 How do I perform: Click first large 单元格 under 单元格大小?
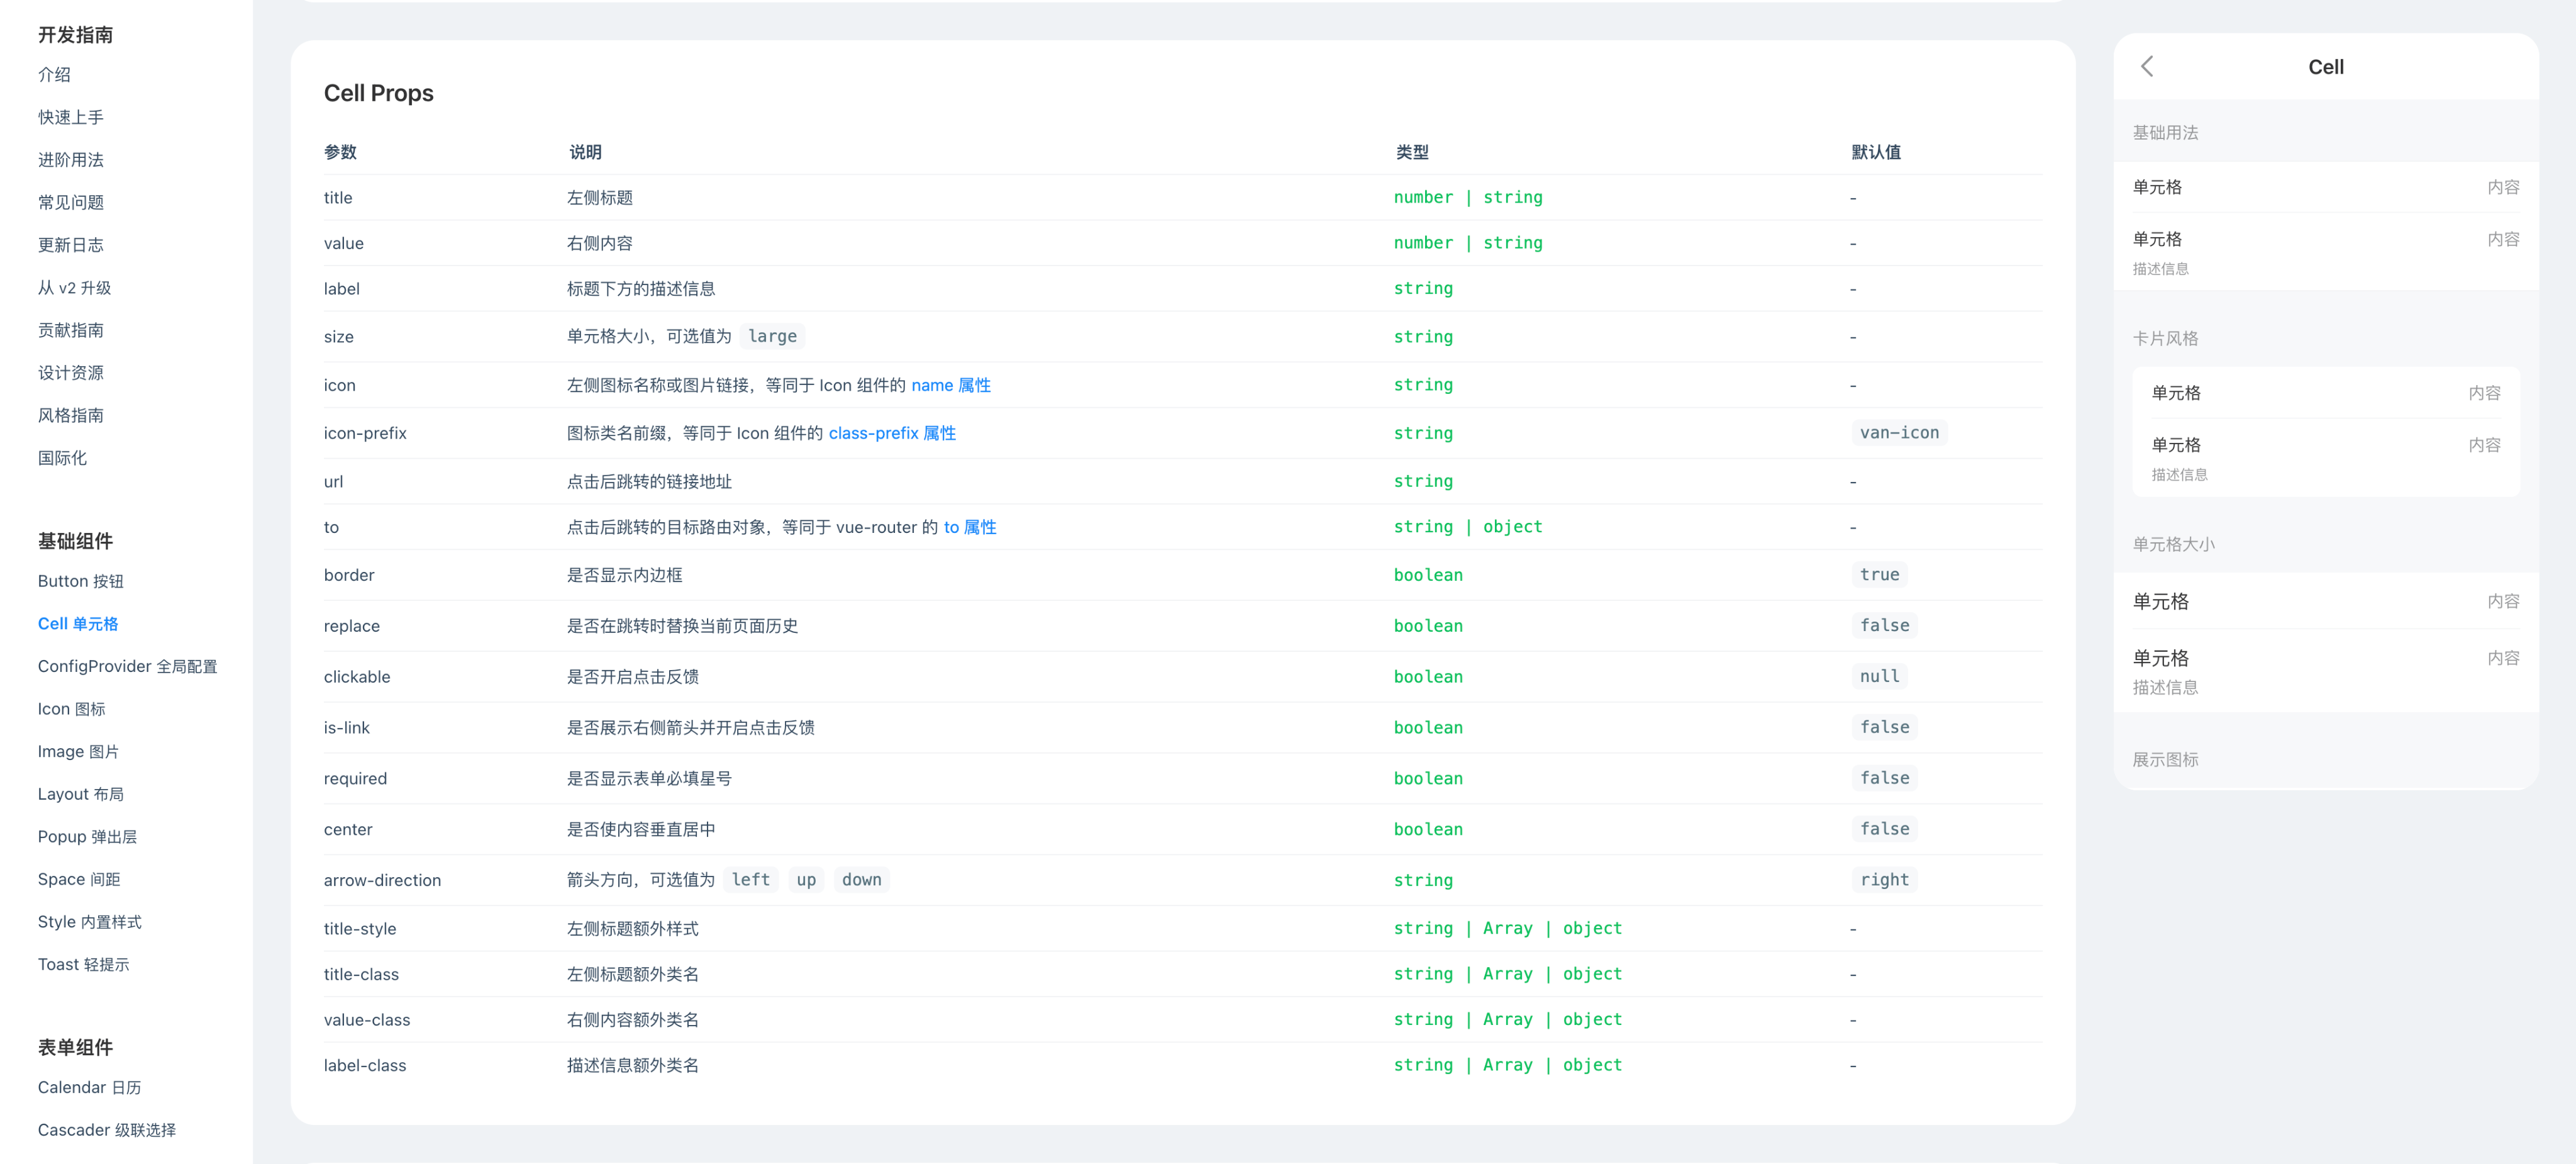point(2325,602)
